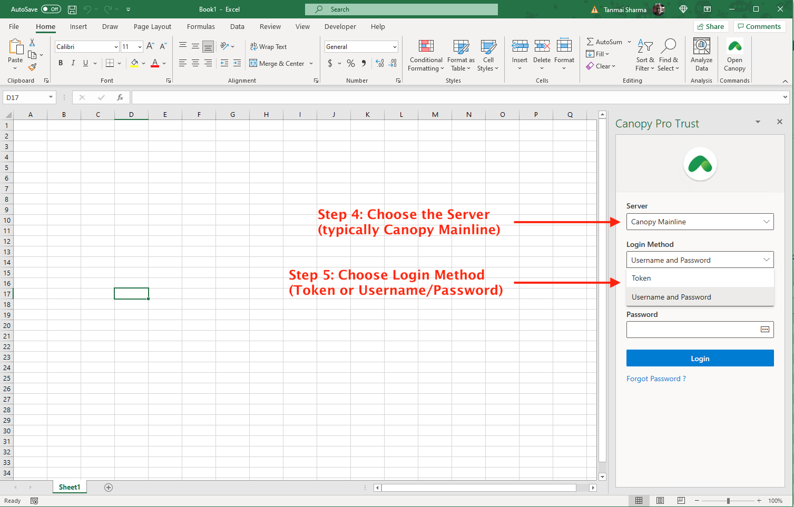The image size is (794, 507).
Task: Click the Sort & Filter icon
Action: click(x=645, y=46)
